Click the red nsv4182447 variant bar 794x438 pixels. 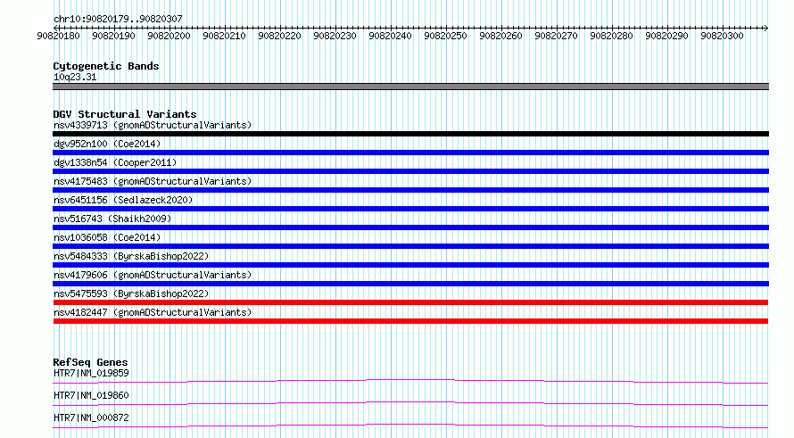coord(410,321)
